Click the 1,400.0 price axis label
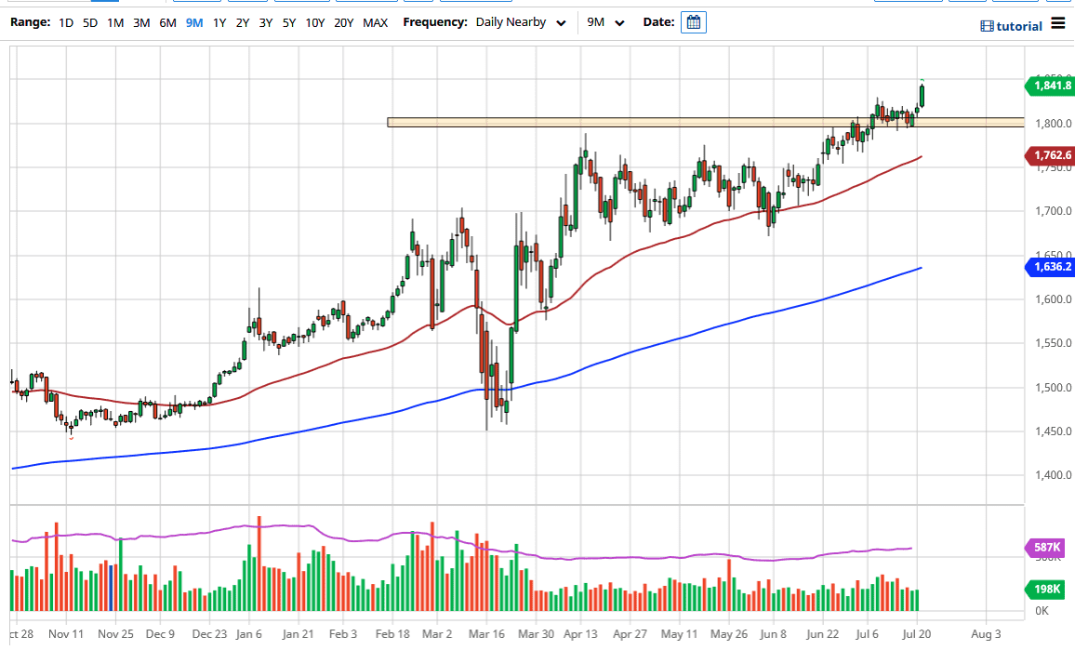This screenshot has width=1075, height=650. (1054, 475)
